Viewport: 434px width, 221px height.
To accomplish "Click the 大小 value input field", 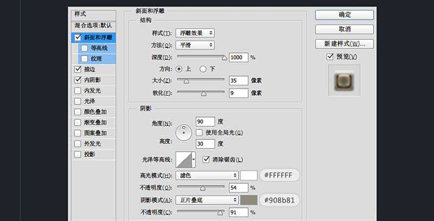I will click(238, 80).
